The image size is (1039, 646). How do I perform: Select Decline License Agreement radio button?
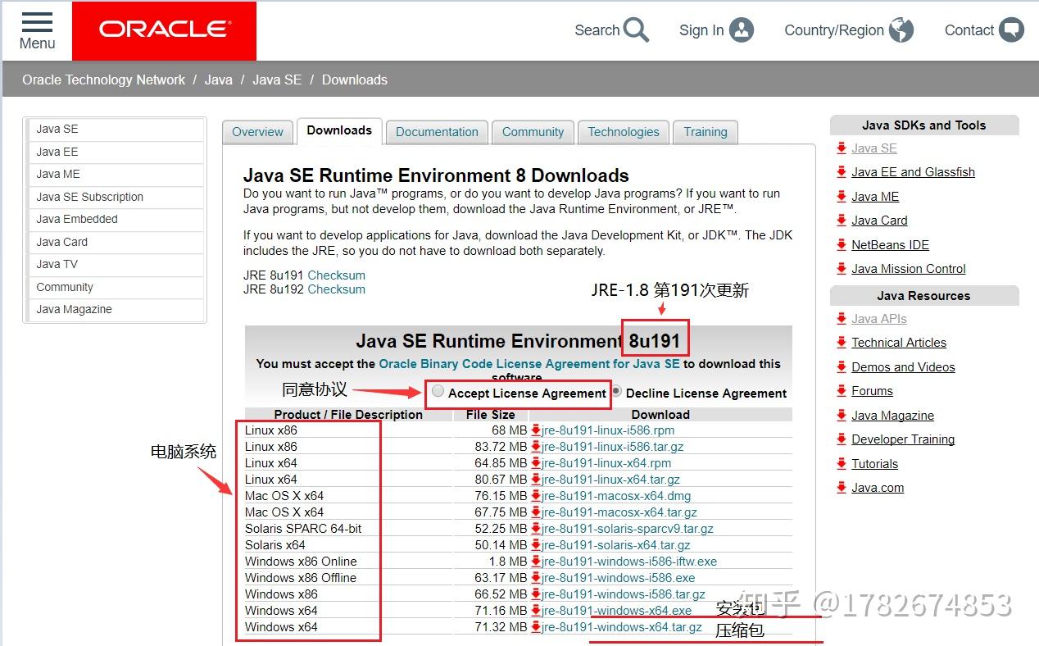pyautogui.click(x=616, y=391)
